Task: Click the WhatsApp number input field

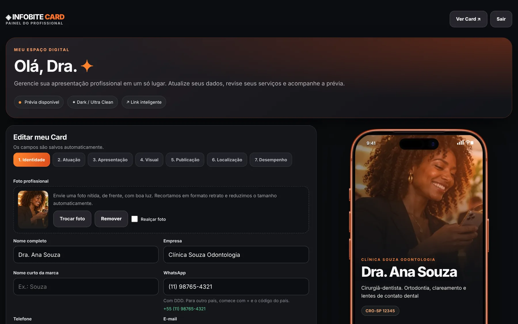Action: coord(236,287)
